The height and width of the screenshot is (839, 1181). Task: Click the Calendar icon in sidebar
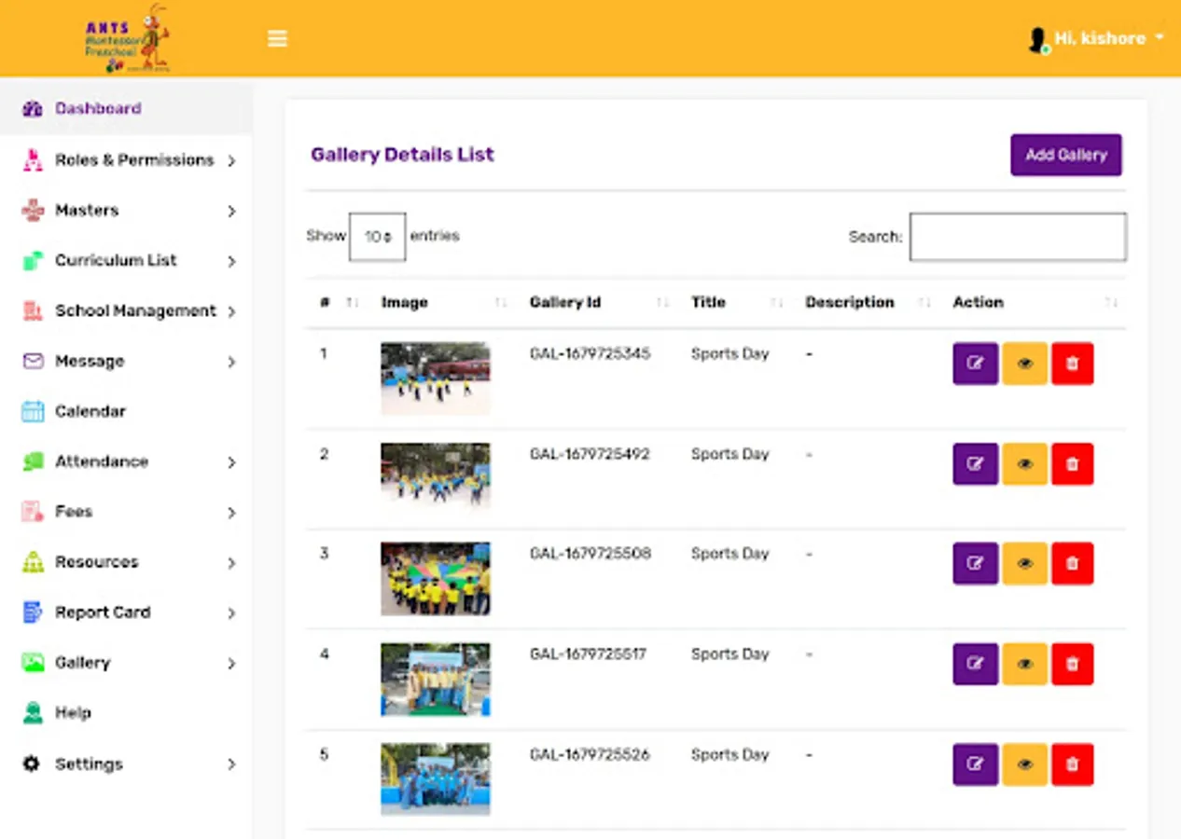tap(33, 411)
